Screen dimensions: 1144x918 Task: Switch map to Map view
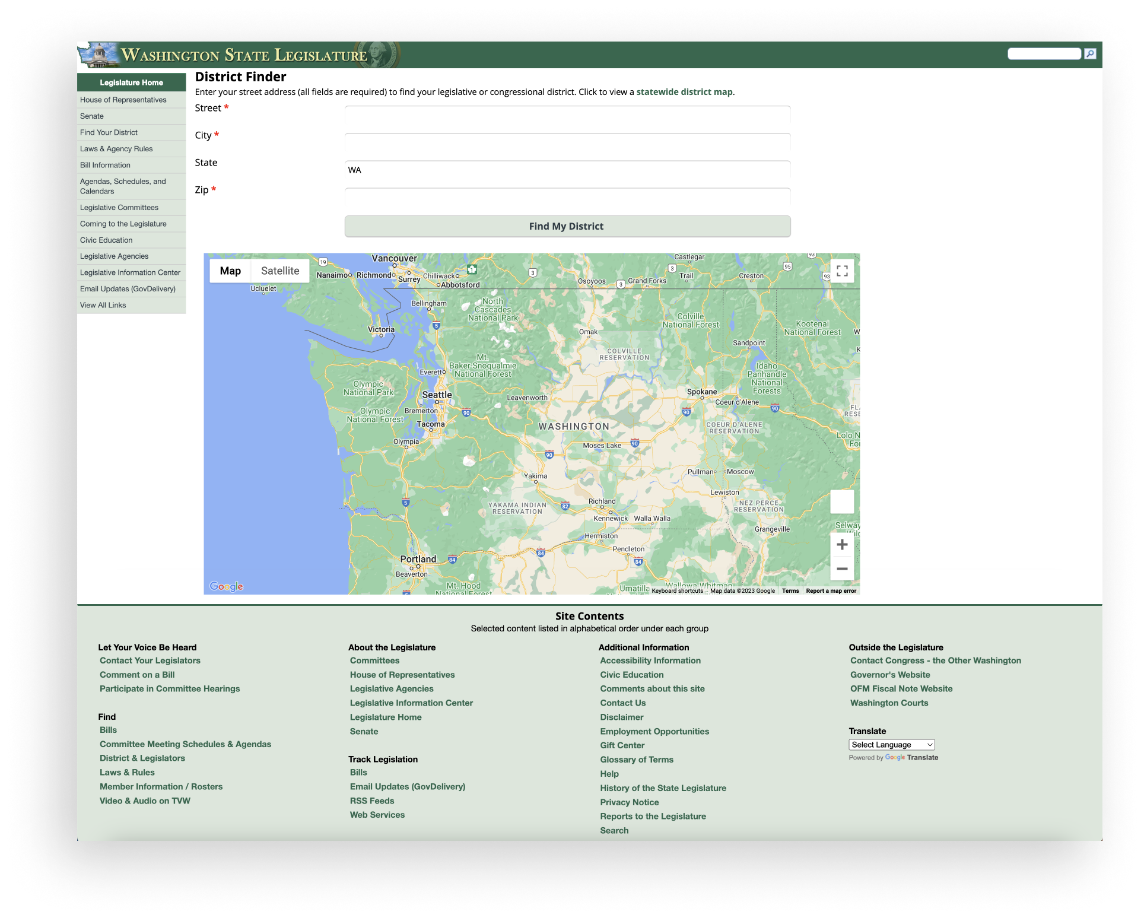click(230, 271)
